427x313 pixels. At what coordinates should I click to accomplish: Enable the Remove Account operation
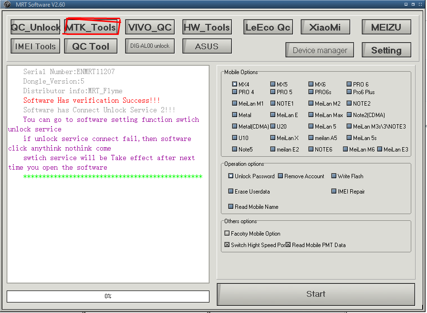pyautogui.click(x=280, y=176)
